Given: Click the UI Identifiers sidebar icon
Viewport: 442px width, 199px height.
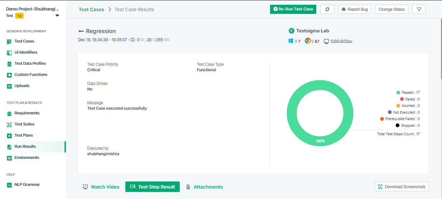Looking at the screenshot, I should 9,53.
